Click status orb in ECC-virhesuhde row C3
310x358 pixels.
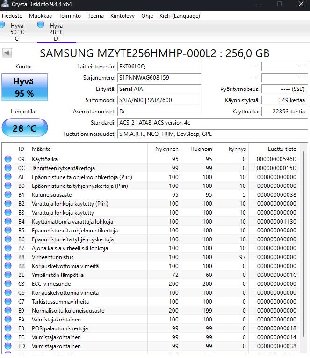(8, 283)
